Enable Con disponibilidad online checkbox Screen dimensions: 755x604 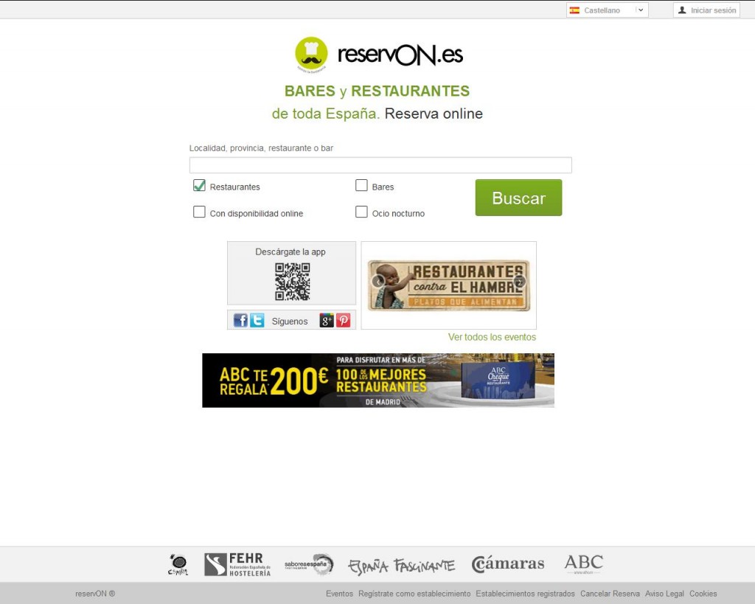coord(199,212)
